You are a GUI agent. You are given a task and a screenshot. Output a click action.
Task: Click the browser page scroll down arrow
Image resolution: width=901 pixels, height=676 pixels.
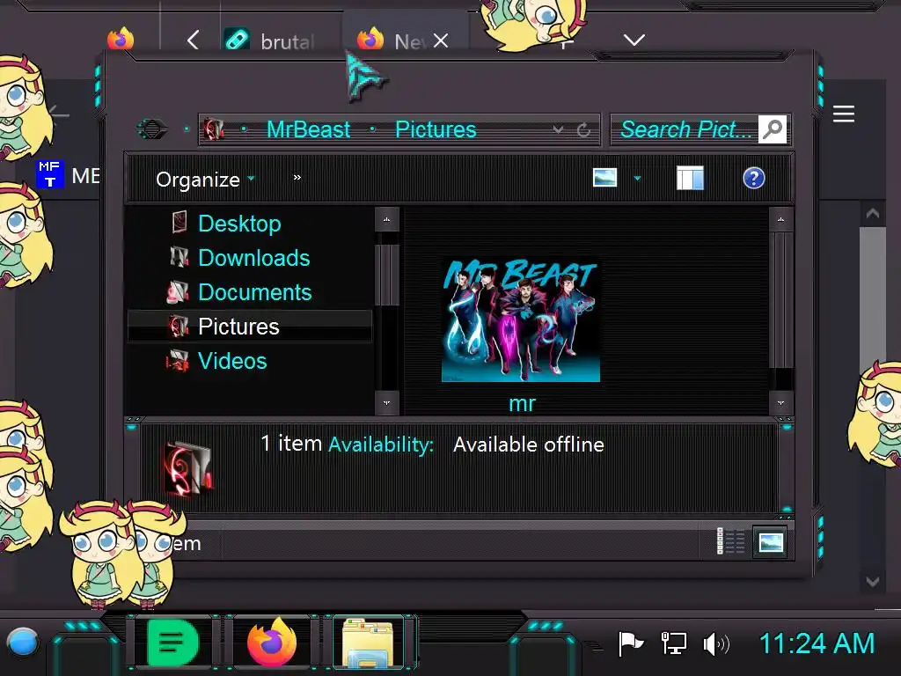click(872, 581)
